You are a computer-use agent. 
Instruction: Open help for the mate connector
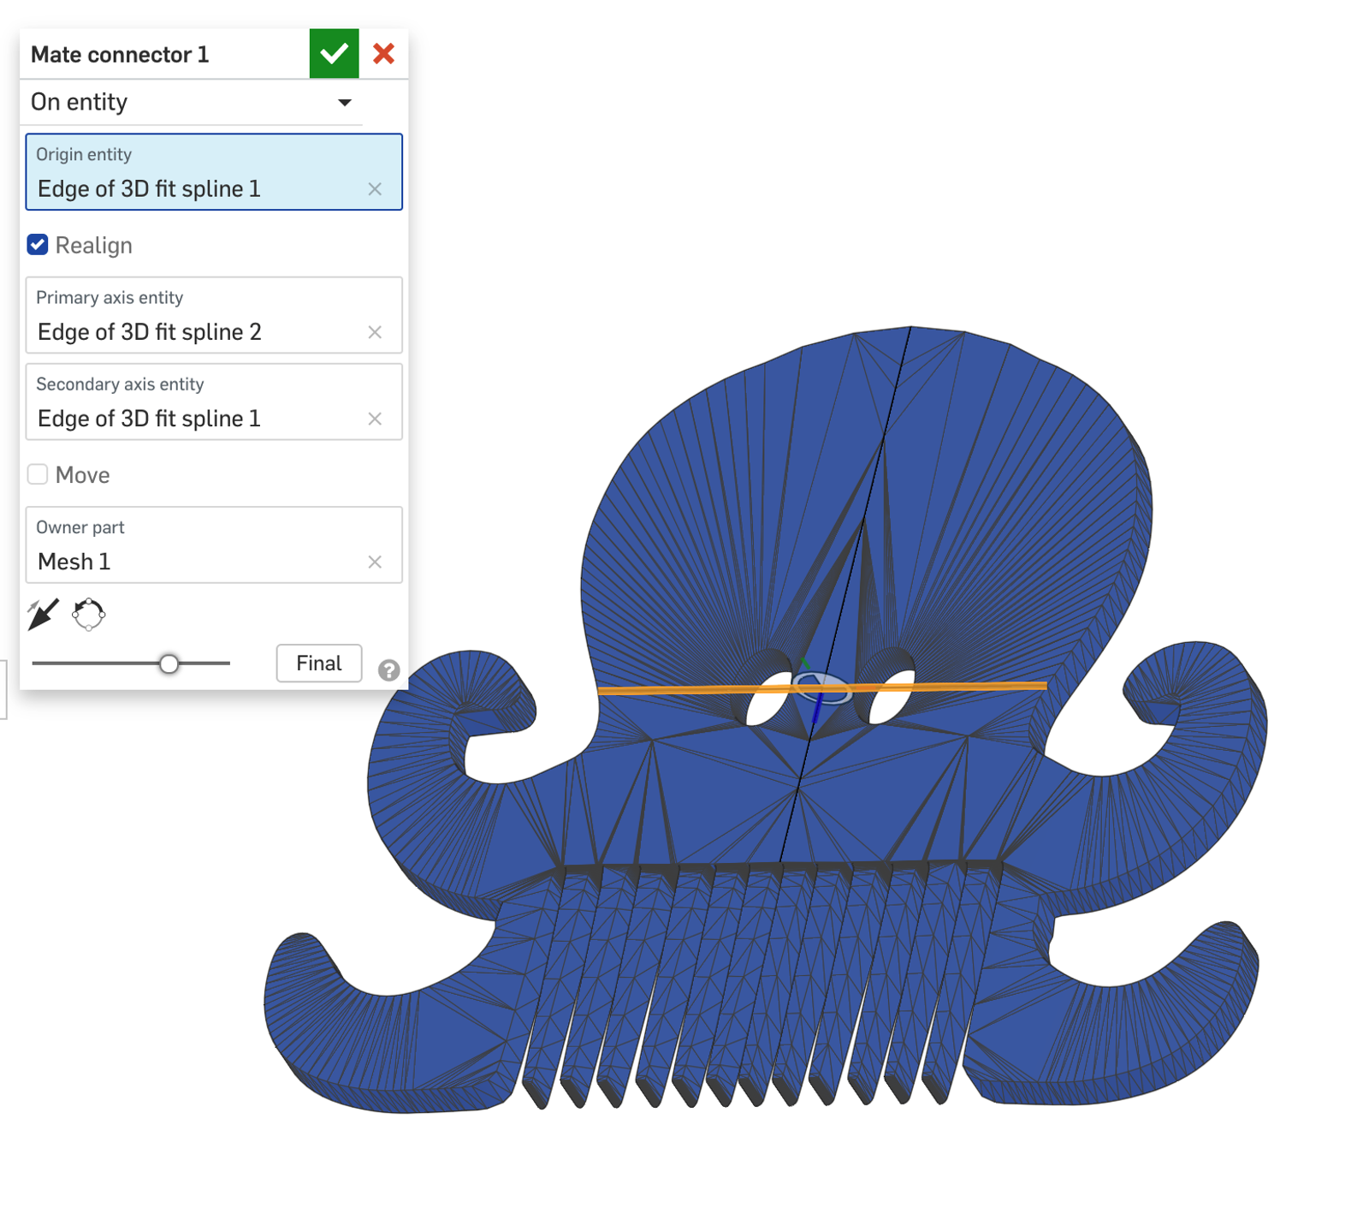pyautogui.click(x=388, y=669)
